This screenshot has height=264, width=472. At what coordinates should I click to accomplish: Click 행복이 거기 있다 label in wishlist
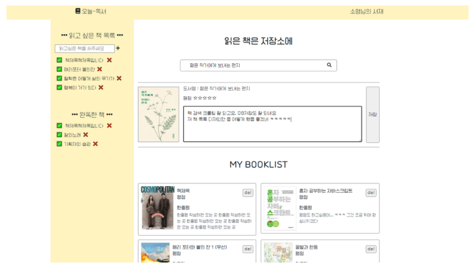coord(80,88)
